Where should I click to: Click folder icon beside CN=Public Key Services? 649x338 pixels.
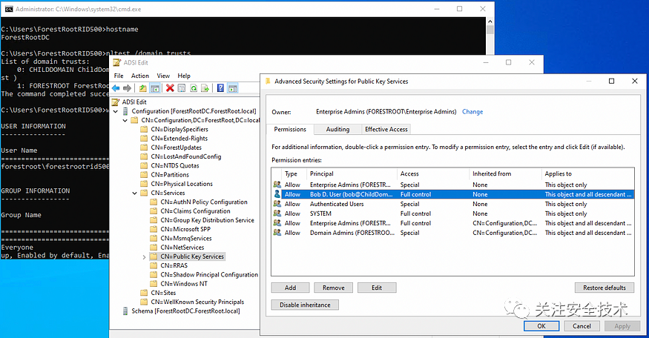pyautogui.click(x=154, y=256)
